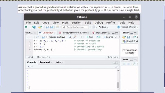
Task: Click the Print icon in main toolbar
Action: click(x=57, y=27)
